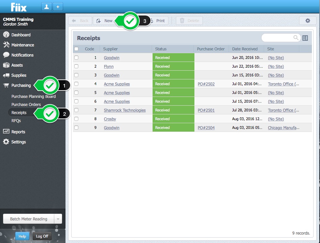Sort by the Code column header
This screenshot has height=243, width=320.
tap(89, 49)
